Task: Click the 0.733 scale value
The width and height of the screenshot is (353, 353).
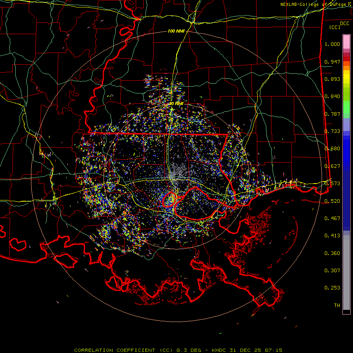Action: (x=332, y=131)
